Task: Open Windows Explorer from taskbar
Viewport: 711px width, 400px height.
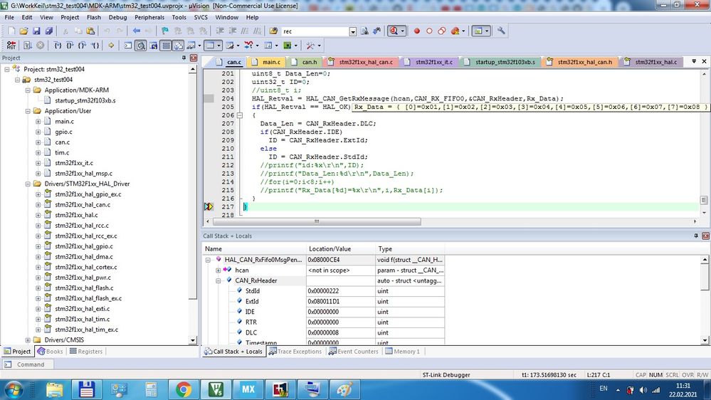Action: click(54, 389)
